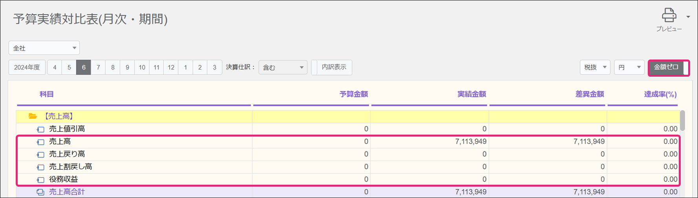Image resolution: width=698 pixels, height=198 pixels.
Task: Click the icon beside 売上値引高
Action: coord(40,129)
